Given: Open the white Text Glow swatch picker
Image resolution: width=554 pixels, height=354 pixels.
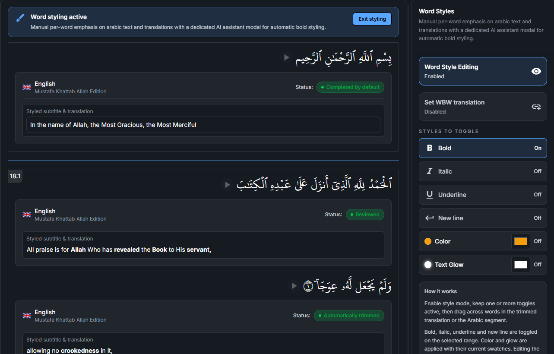Looking at the screenshot, I should click(x=520, y=265).
